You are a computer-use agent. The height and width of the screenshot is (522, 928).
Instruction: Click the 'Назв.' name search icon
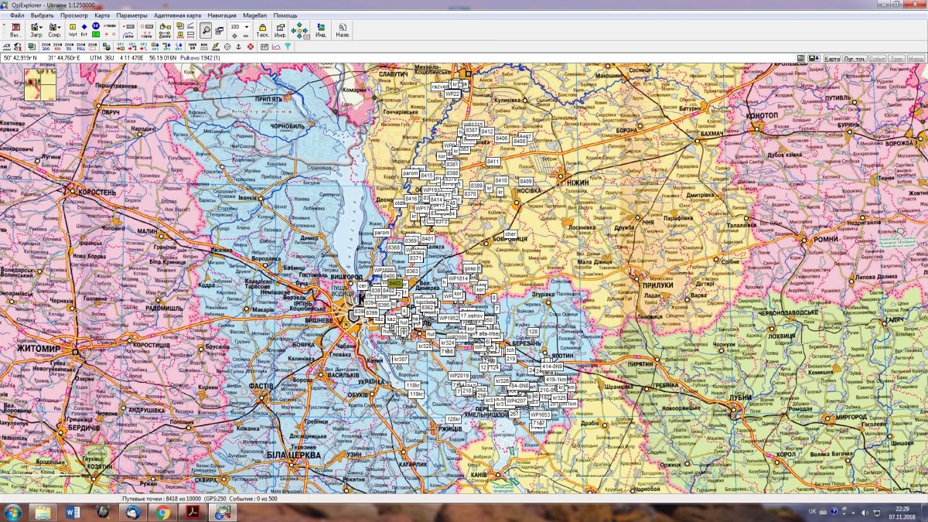(x=342, y=30)
